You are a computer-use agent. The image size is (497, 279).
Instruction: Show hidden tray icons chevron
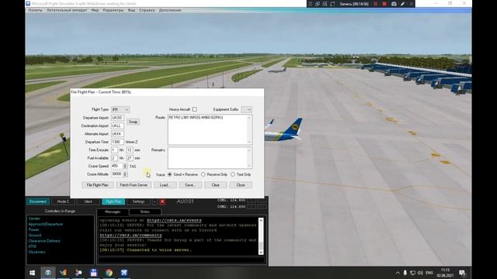tap(398, 273)
